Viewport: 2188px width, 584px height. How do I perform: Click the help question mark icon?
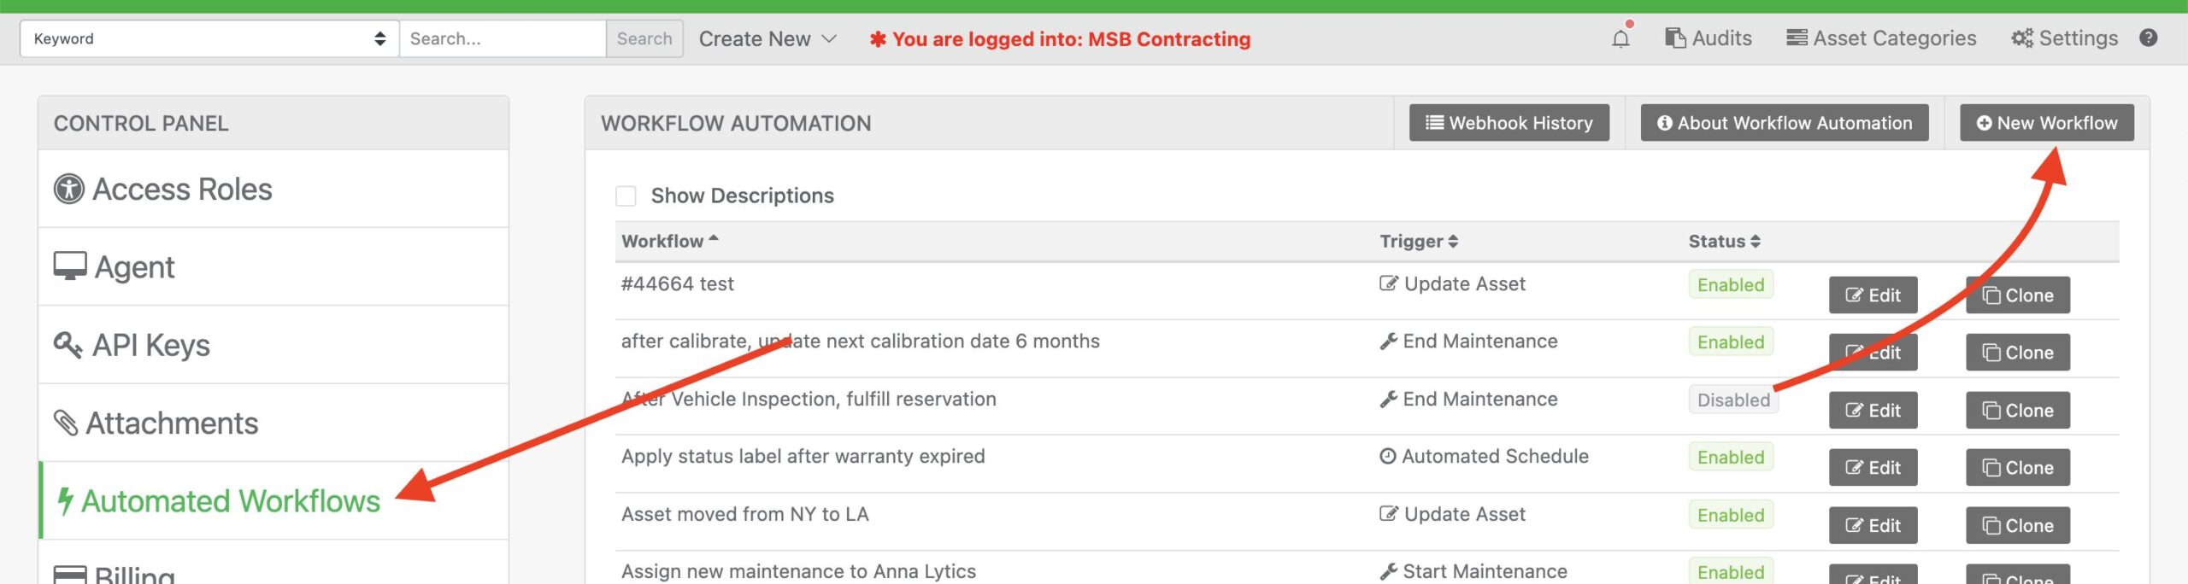[2149, 38]
